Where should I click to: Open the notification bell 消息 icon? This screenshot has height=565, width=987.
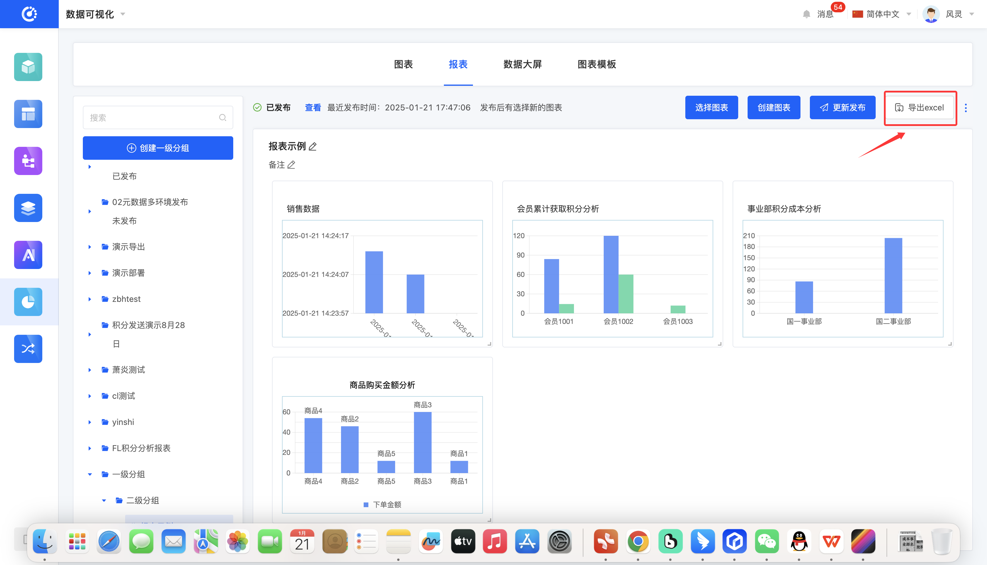tap(807, 14)
